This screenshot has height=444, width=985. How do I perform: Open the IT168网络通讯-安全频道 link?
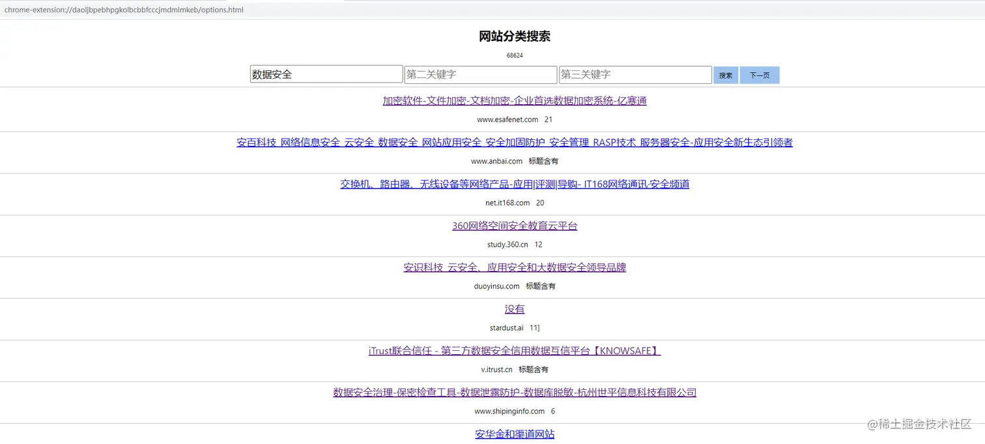click(x=515, y=184)
